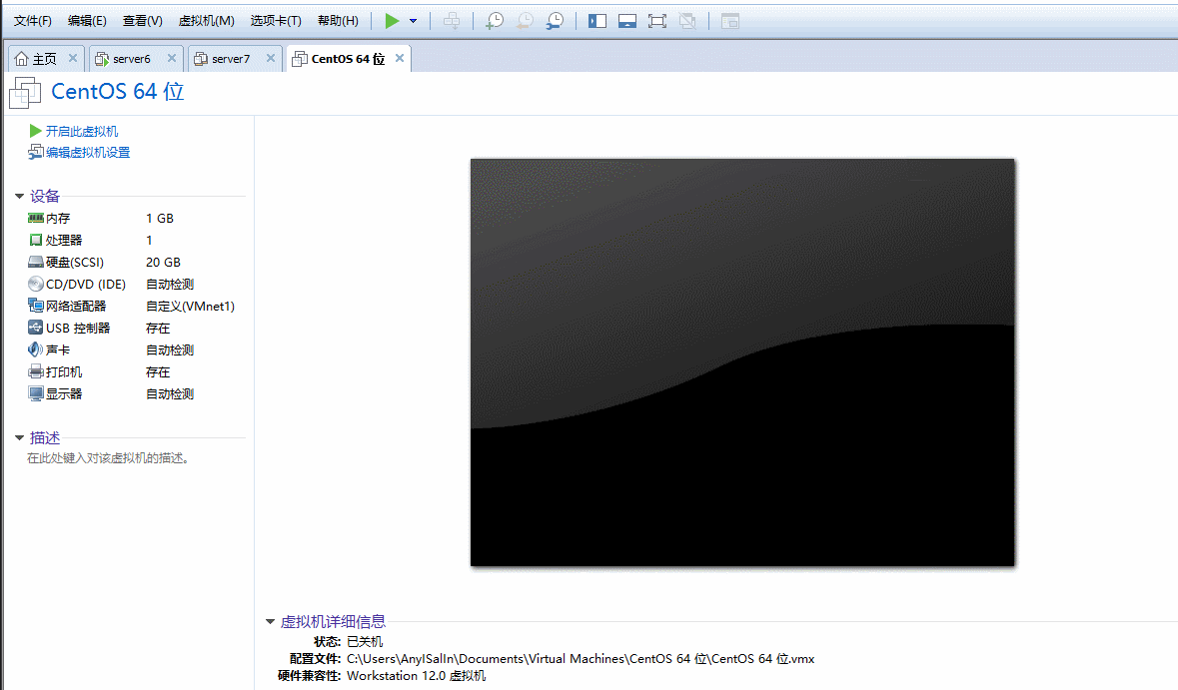
Task: Click 开启此虚拟机 to power on
Action: [x=81, y=132]
